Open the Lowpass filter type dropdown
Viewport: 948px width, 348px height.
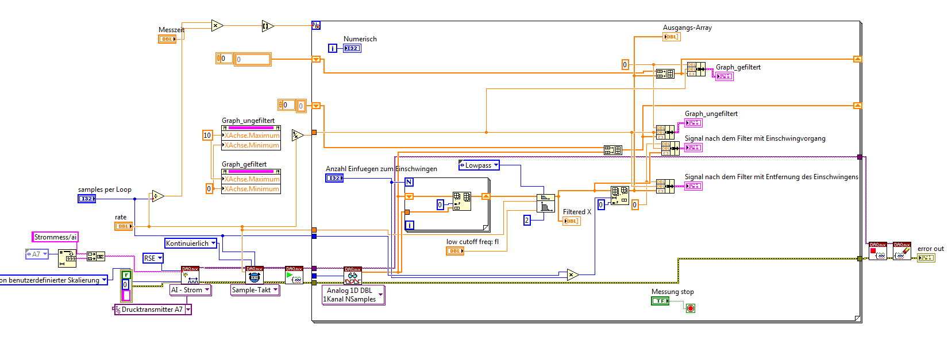point(479,165)
